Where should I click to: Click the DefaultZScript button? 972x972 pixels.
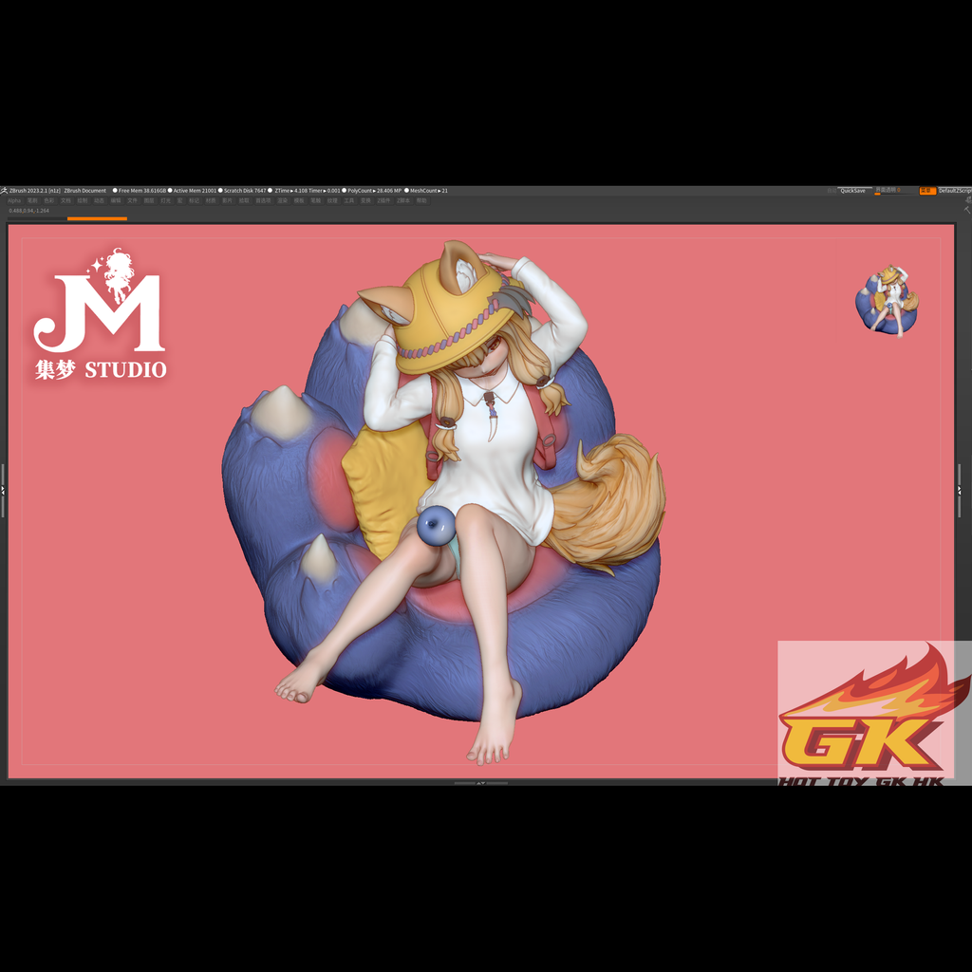[955, 191]
